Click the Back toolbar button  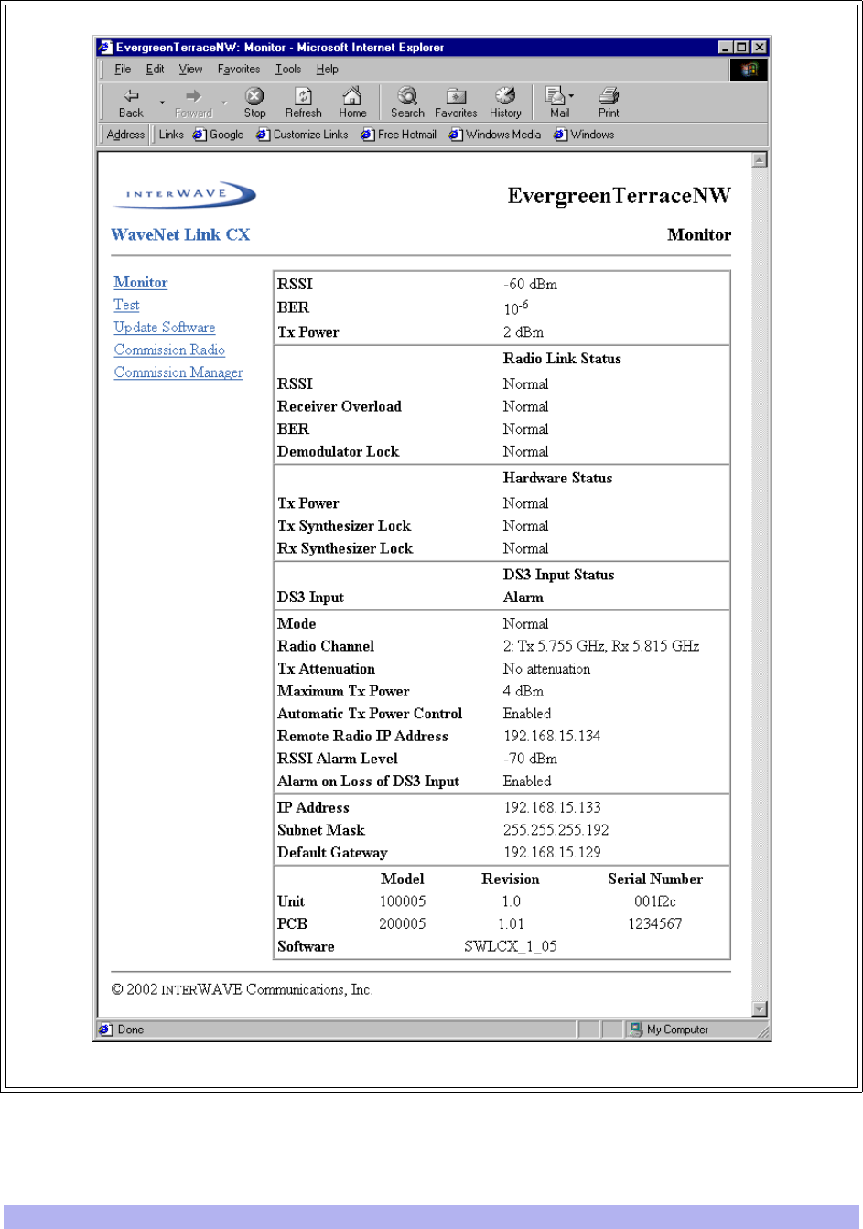131,102
